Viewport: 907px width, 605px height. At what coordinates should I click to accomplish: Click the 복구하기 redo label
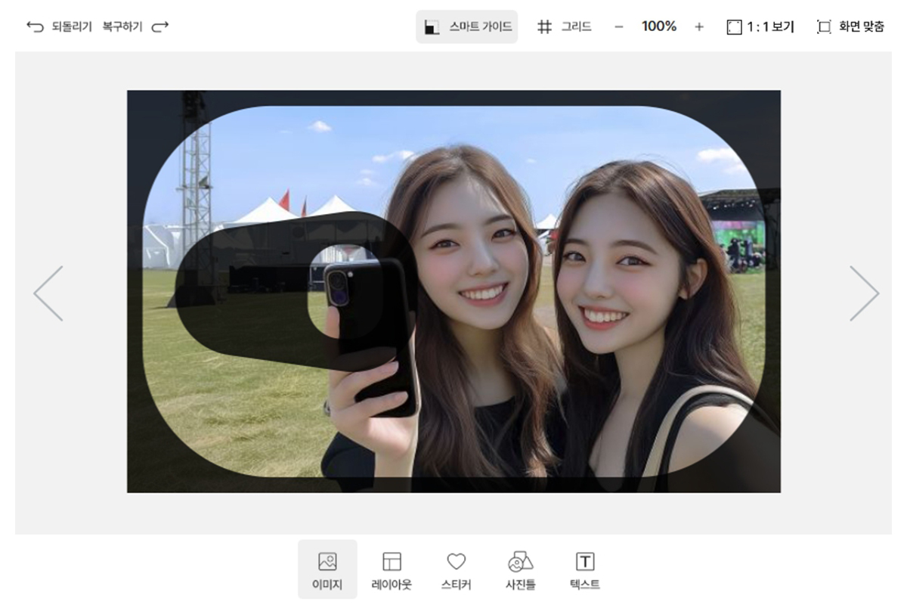point(122,26)
